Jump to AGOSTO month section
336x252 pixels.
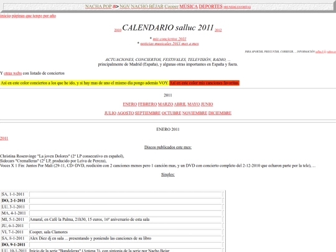click(125, 113)
